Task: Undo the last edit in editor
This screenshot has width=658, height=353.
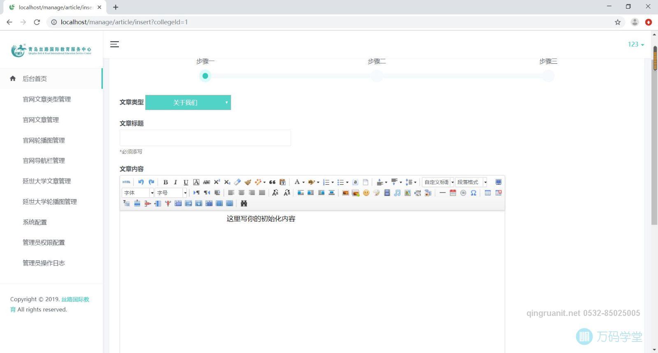Action: [141, 182]
